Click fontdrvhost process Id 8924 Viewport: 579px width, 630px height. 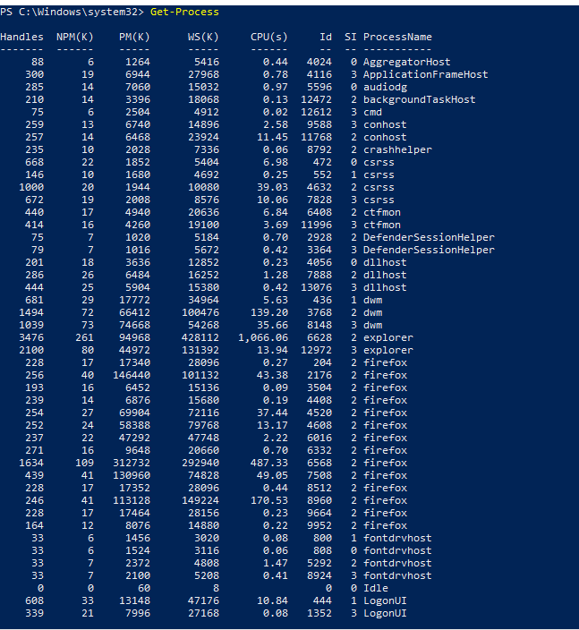click(319, 575)
